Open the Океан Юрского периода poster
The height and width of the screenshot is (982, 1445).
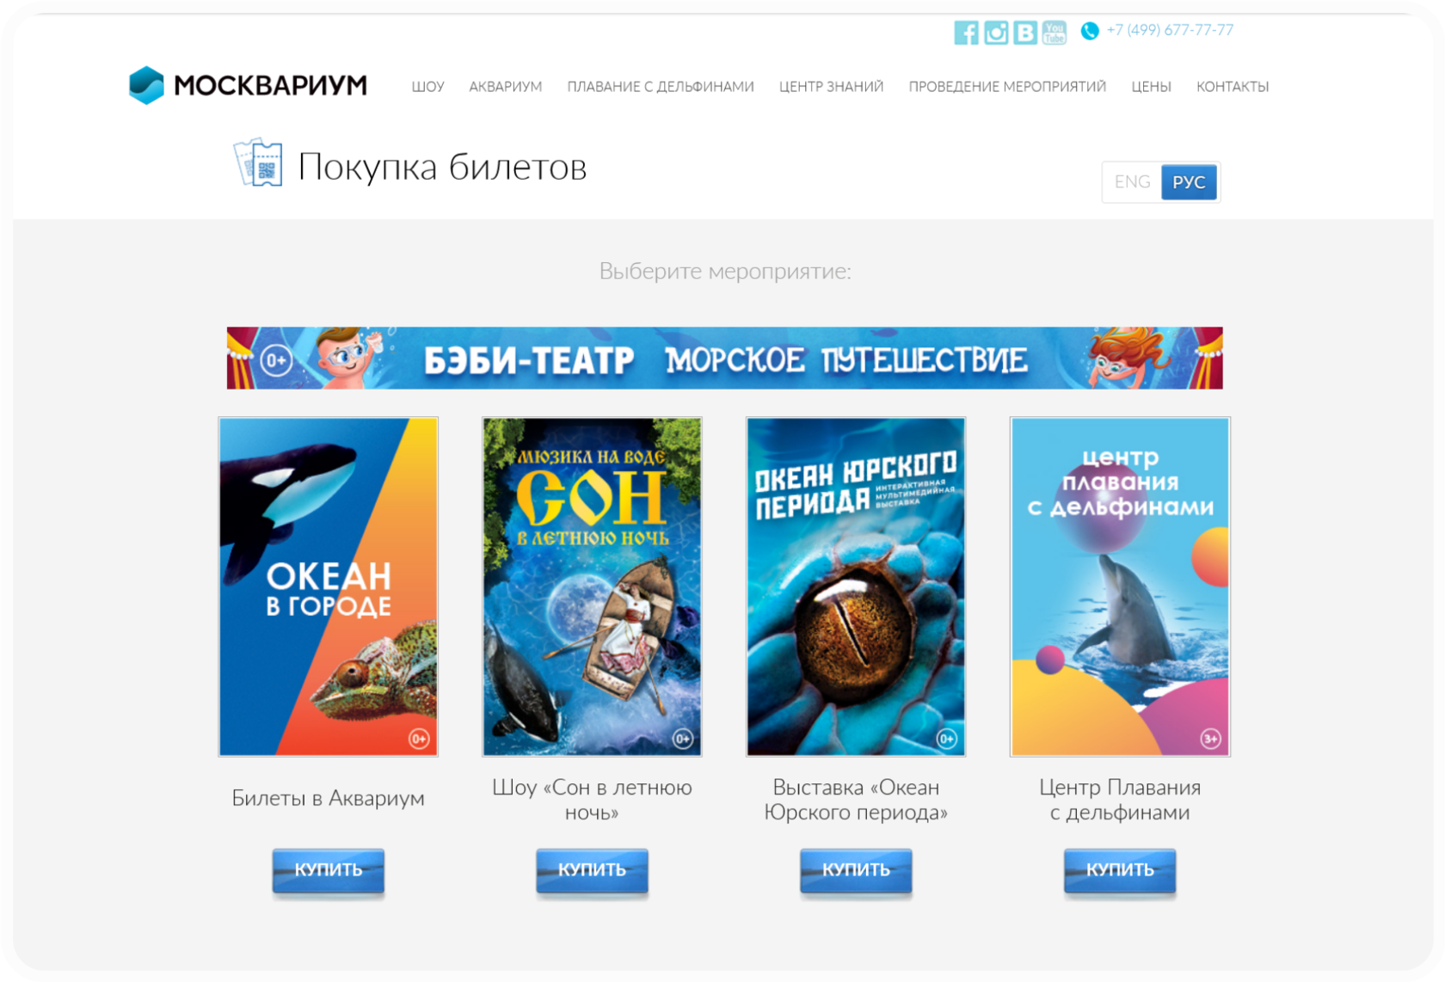[x=856, y=586]
